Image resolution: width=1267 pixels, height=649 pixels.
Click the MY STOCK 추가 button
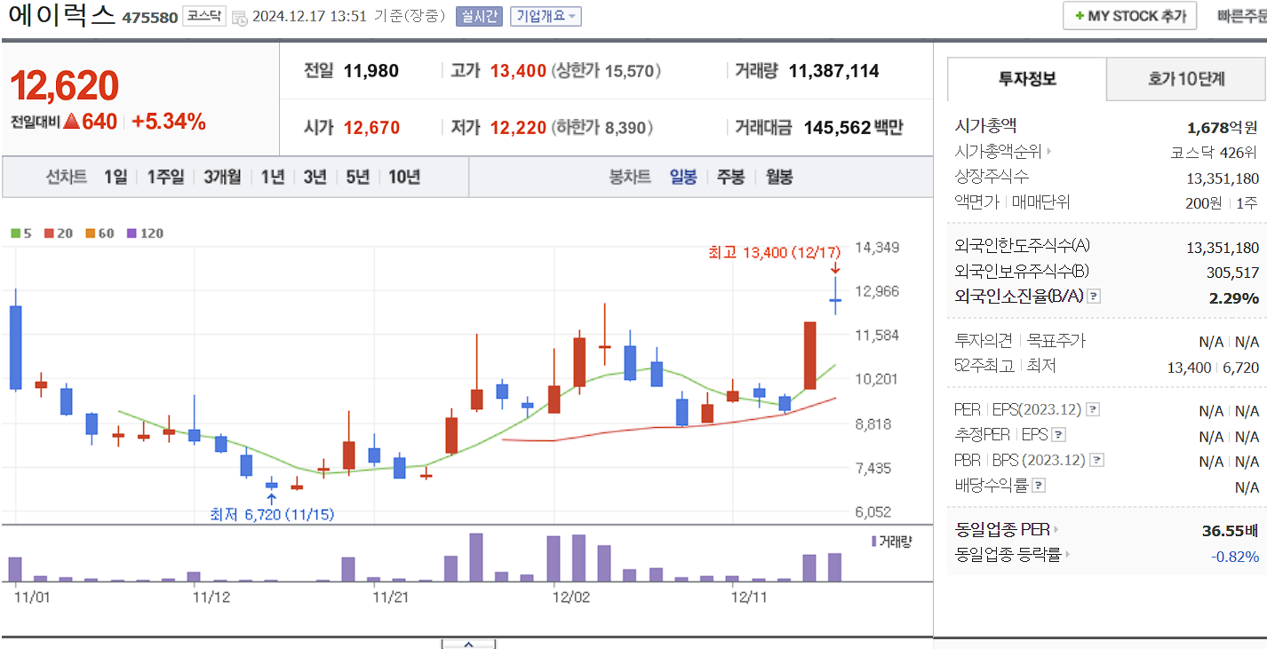[x=1128, y=15]
